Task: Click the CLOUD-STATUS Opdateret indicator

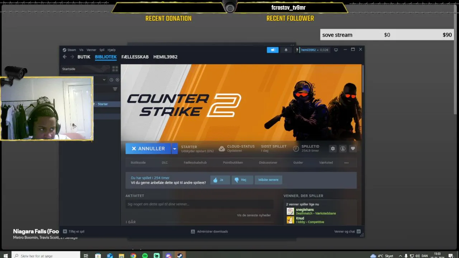Action: (237, 148)
